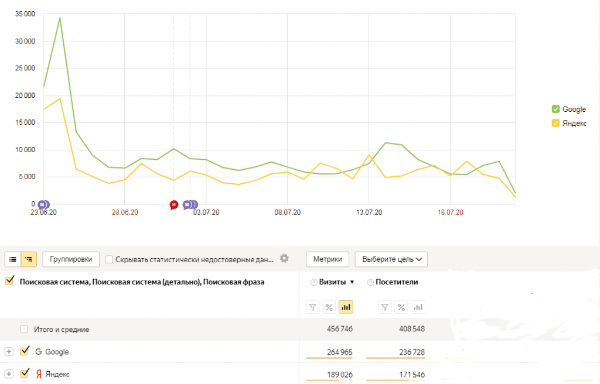Uncheck the Google row checkbox
Viewport: 600px width, 384px height.
25,351
